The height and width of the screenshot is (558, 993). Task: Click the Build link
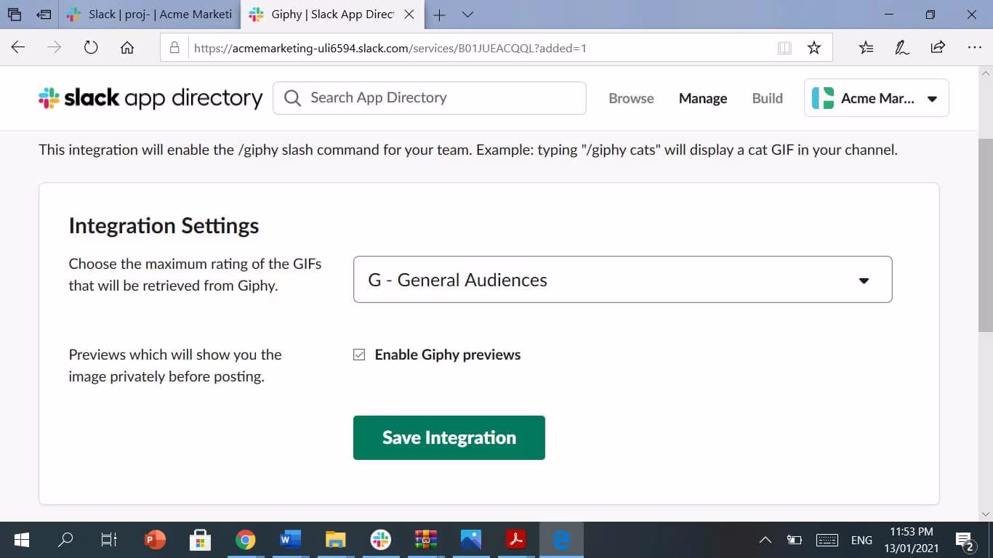(767, 98)
